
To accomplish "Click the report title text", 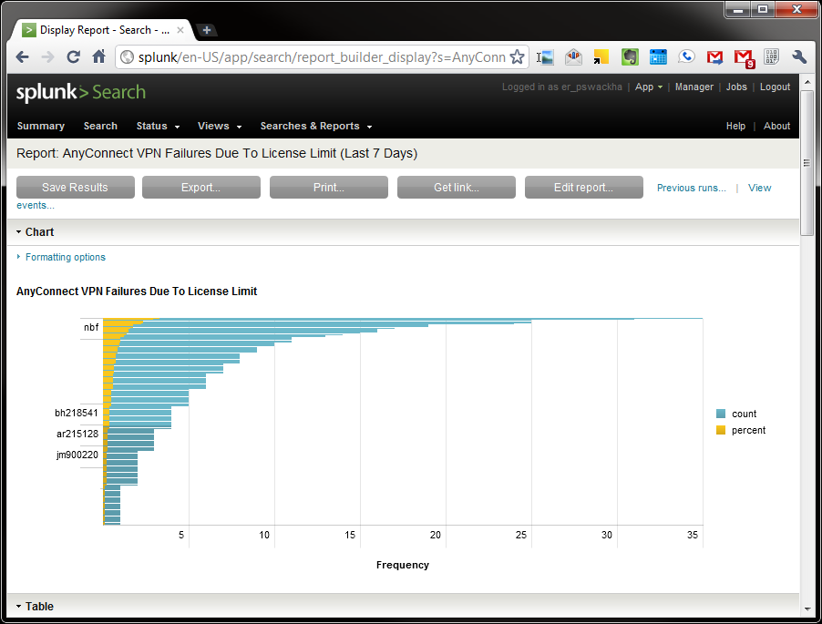I will (217, 154).
